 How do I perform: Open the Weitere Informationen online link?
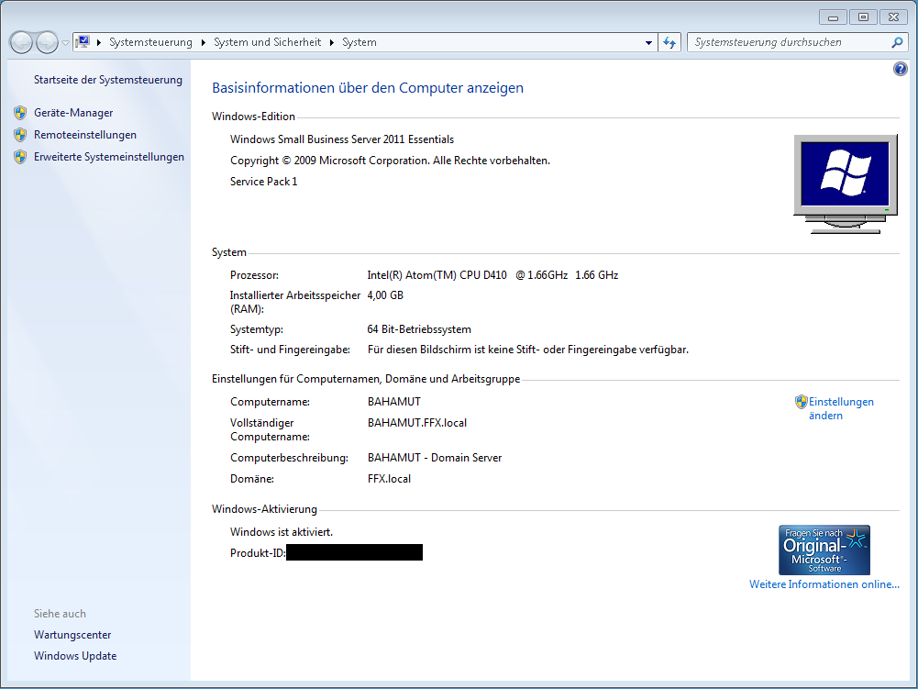point(824,584)
